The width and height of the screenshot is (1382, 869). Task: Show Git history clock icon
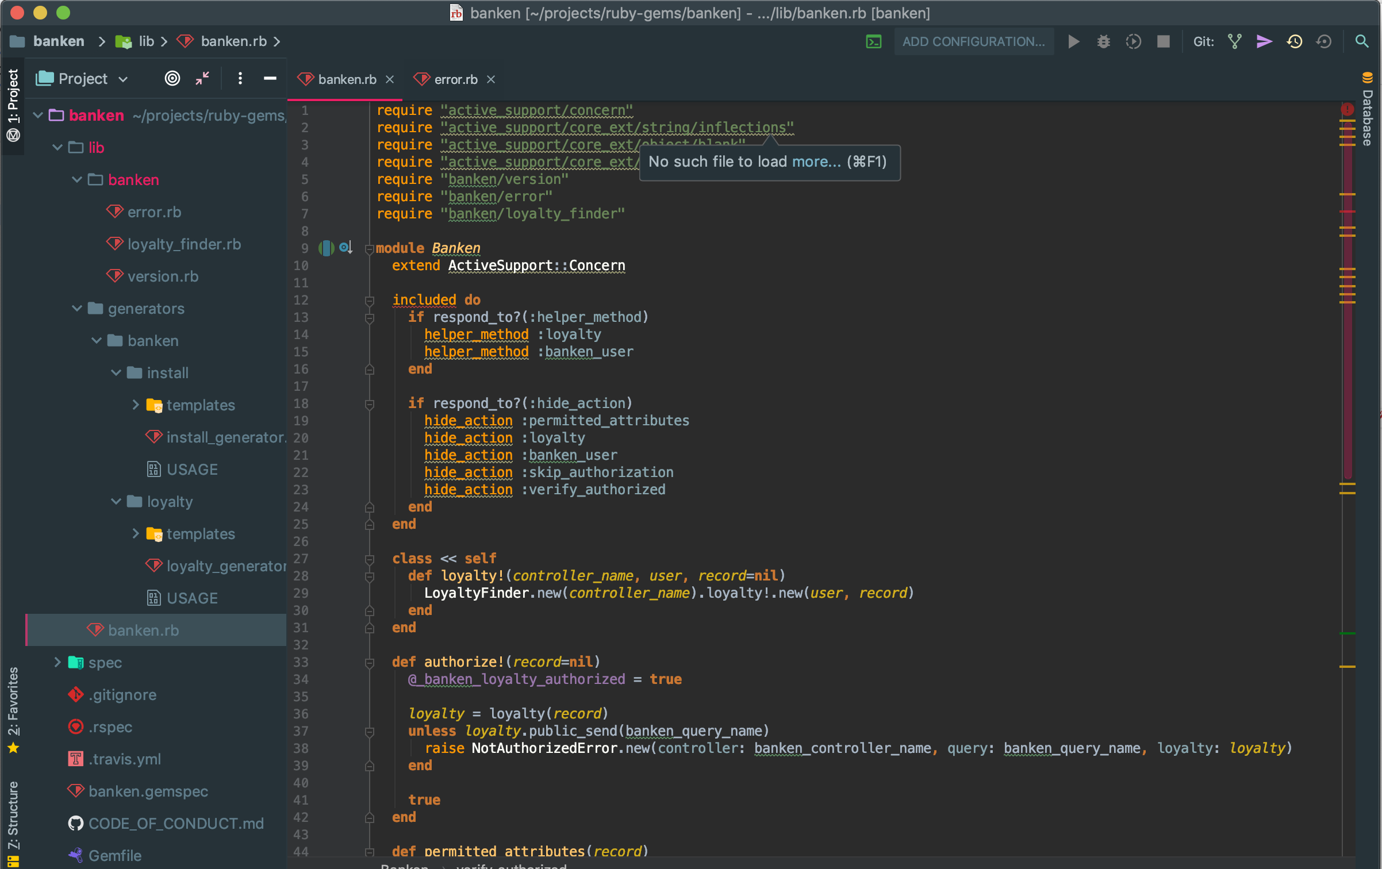click(x=1294, y=41)
